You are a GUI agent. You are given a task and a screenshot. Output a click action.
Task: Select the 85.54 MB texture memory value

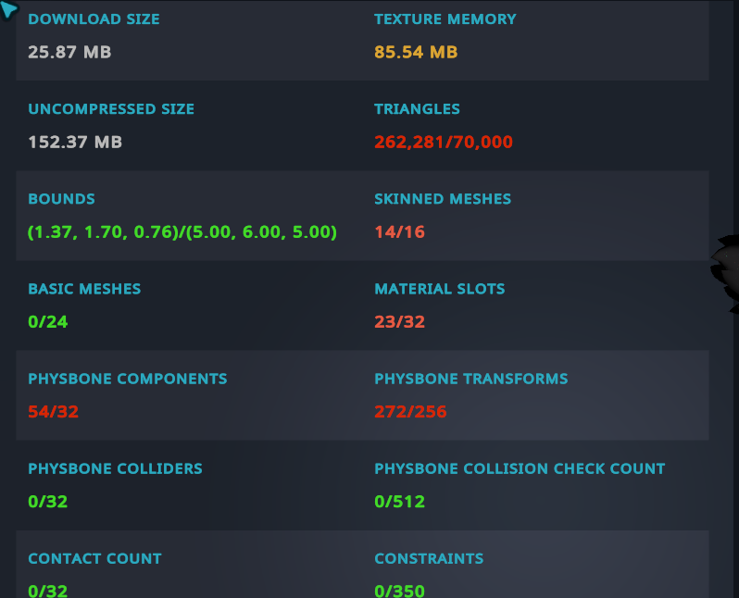[416, 53]
